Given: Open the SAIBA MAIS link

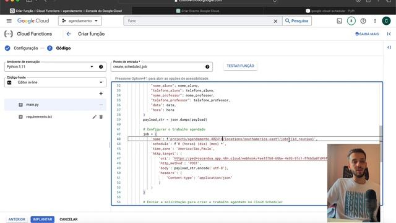Looking at the screenshot, I should tap(367, 34).
